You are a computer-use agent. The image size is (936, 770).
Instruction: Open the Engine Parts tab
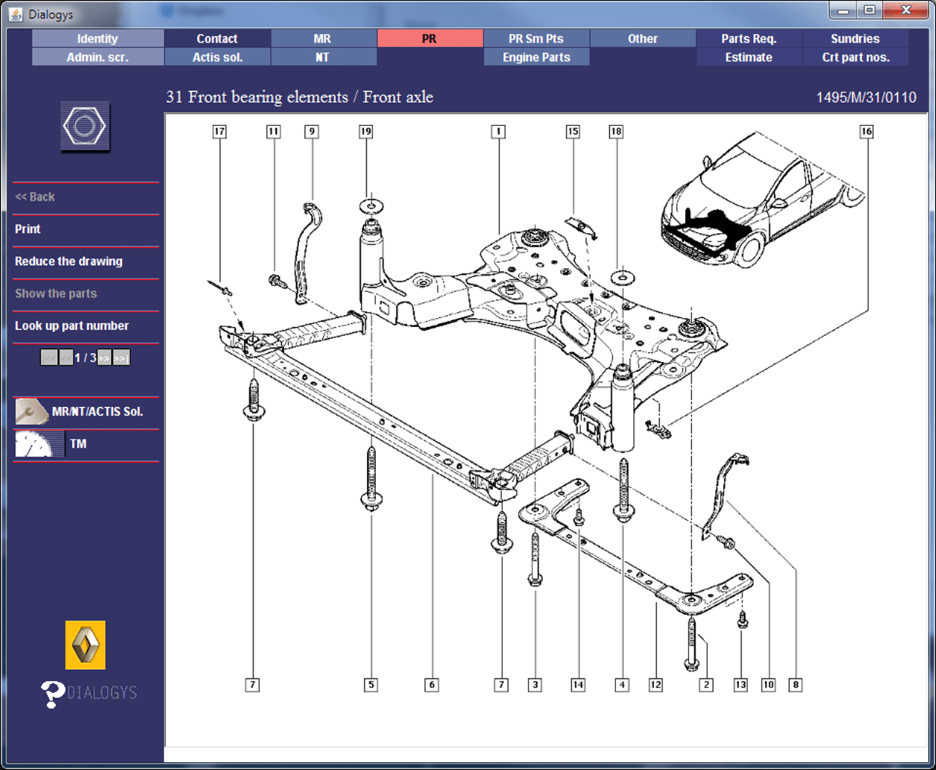(536, 57)
